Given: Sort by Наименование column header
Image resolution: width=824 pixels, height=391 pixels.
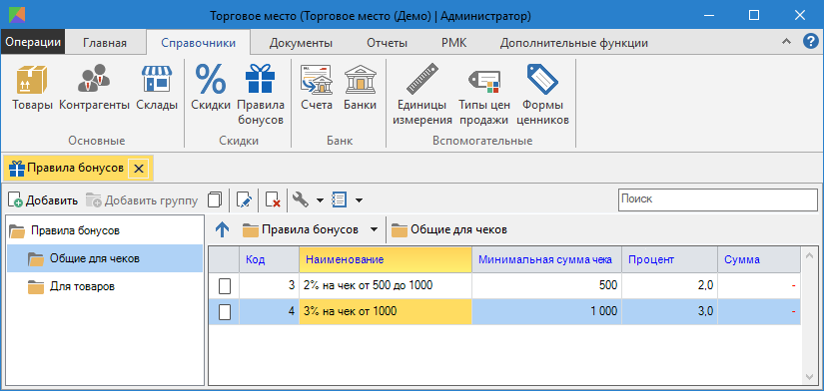Looking at the screenshot, I should point(386,259).
